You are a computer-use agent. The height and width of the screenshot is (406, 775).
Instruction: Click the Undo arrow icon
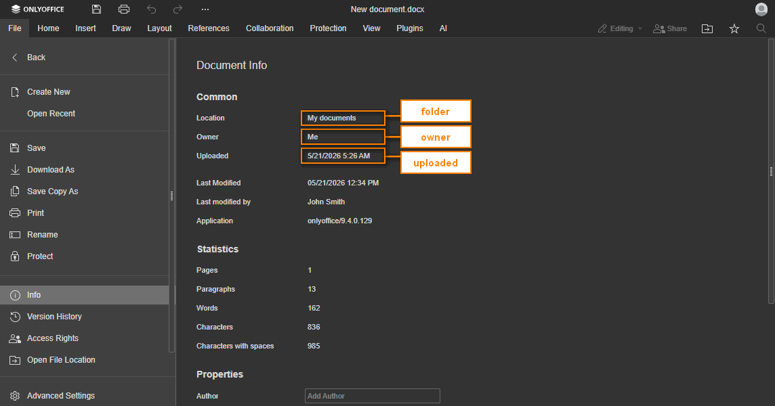click(151, 9)
